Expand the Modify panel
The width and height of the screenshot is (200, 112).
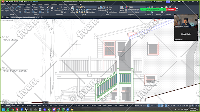coord(36,15)
